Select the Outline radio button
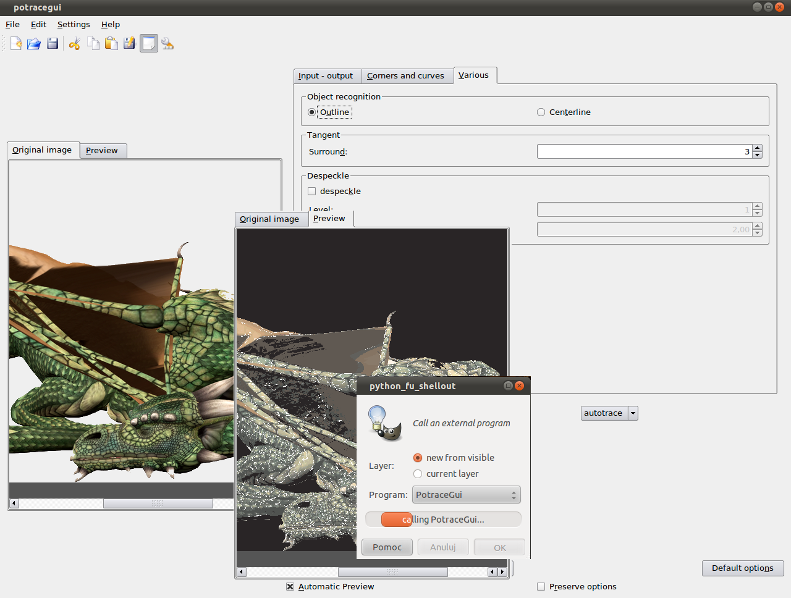This screenshot has height=598, width=791. 311,112
